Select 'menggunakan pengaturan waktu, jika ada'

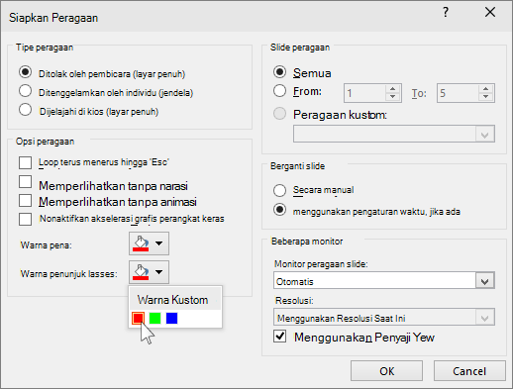[279, 210]
